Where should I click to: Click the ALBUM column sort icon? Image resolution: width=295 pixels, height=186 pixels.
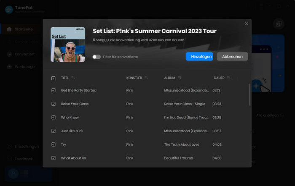179,78
